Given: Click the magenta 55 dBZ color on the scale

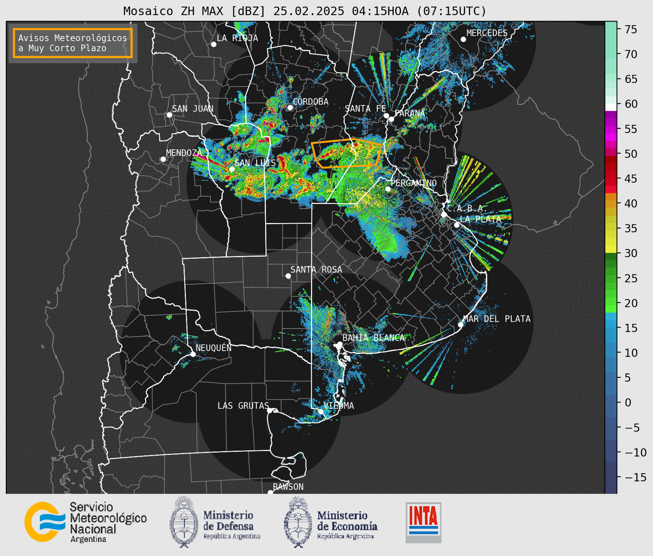Looking at the screenshot, I should click(611, 129).
